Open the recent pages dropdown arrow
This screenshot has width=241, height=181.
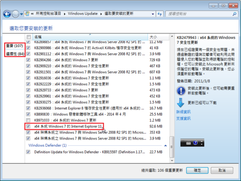pos(21,14)
